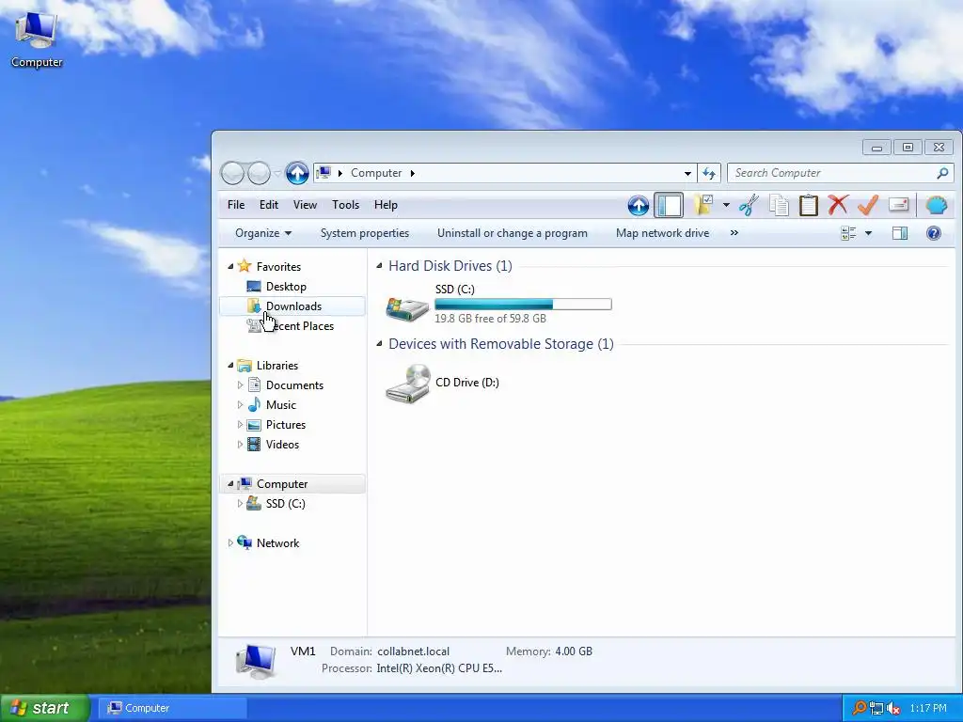Click the Computer breadcrumb in address bar
The width and height of the screenshot is (963, 722).
pos(376,173)
